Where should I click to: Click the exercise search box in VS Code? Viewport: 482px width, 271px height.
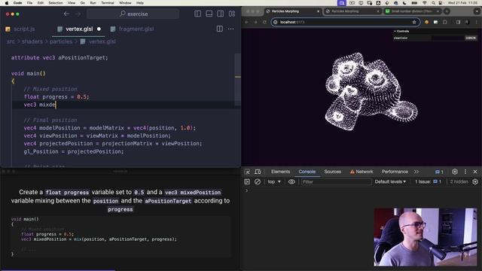[133, 14]
